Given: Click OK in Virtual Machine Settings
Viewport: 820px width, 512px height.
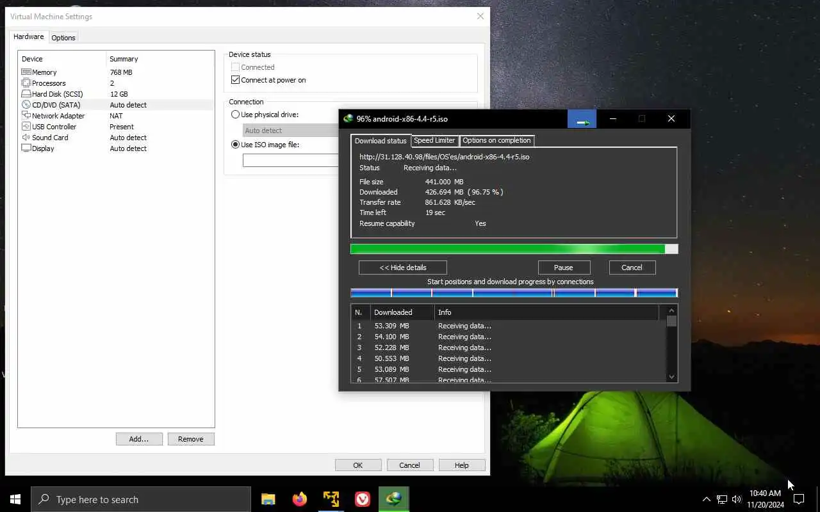Looking at the screenshot, I should tap(358, 465).
